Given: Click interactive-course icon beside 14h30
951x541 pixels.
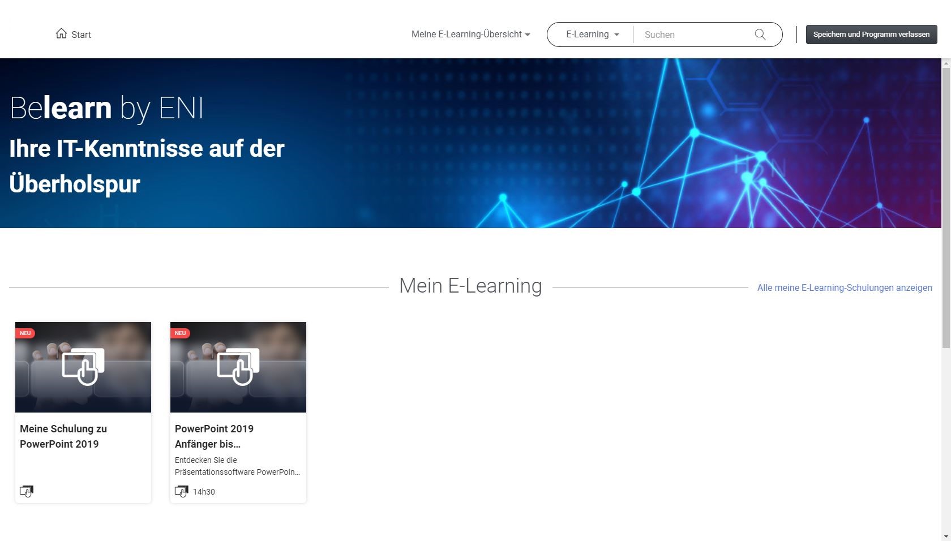Looking at the screenshot, I should pyautogui.click(x=182, y=491).
